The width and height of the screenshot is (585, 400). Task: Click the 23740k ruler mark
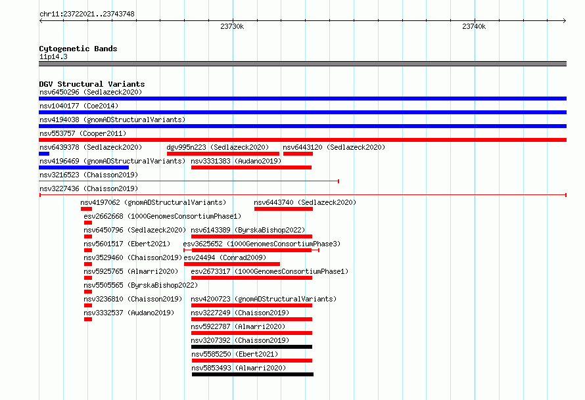pyautogui.click(x=474, y=26)
